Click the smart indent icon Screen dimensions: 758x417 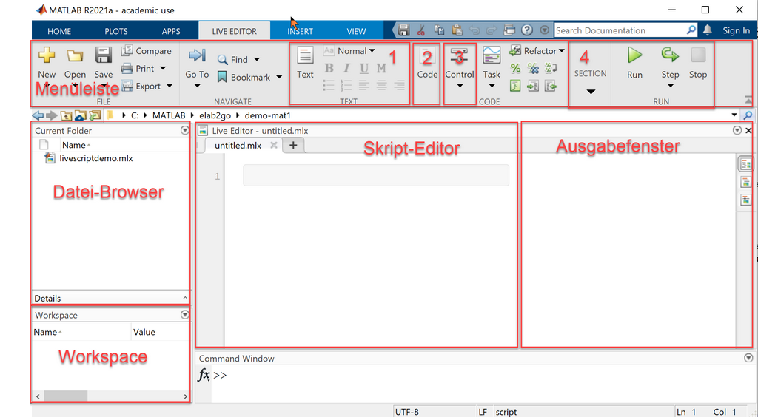click(x=515, y=86)
